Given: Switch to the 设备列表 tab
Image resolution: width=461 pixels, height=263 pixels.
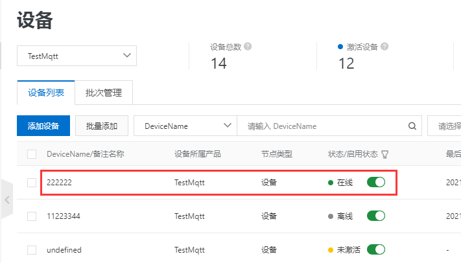Looking at the screenshot, I should point(46,93).
